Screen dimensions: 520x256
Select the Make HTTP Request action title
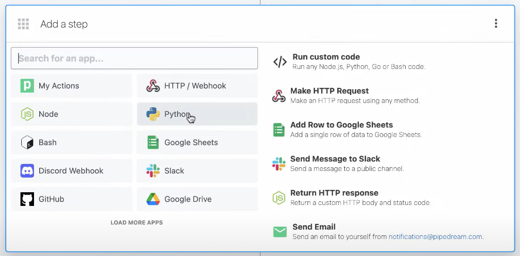(329, 91)
